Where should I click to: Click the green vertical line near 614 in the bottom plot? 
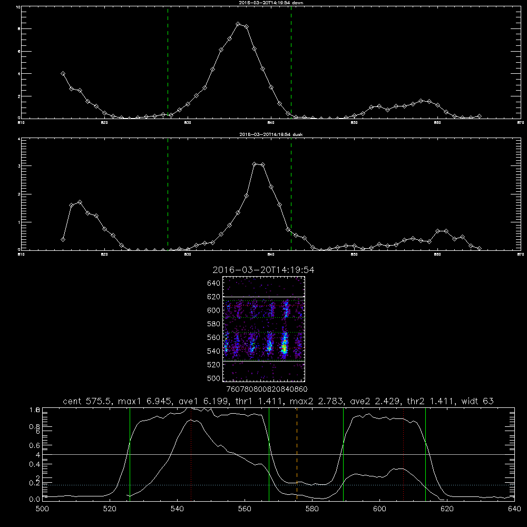(x=425, y=454)
